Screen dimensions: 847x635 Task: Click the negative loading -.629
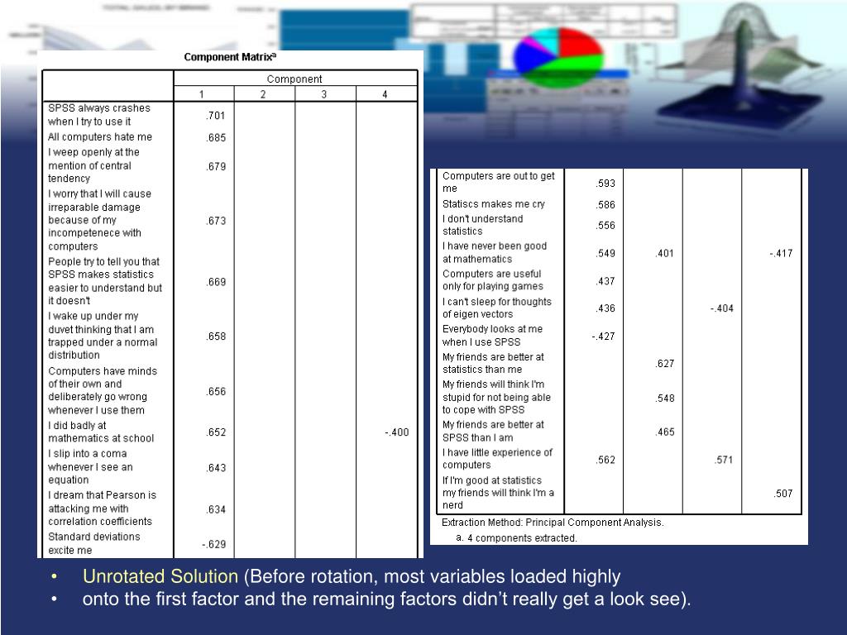(x=214, y=544)
